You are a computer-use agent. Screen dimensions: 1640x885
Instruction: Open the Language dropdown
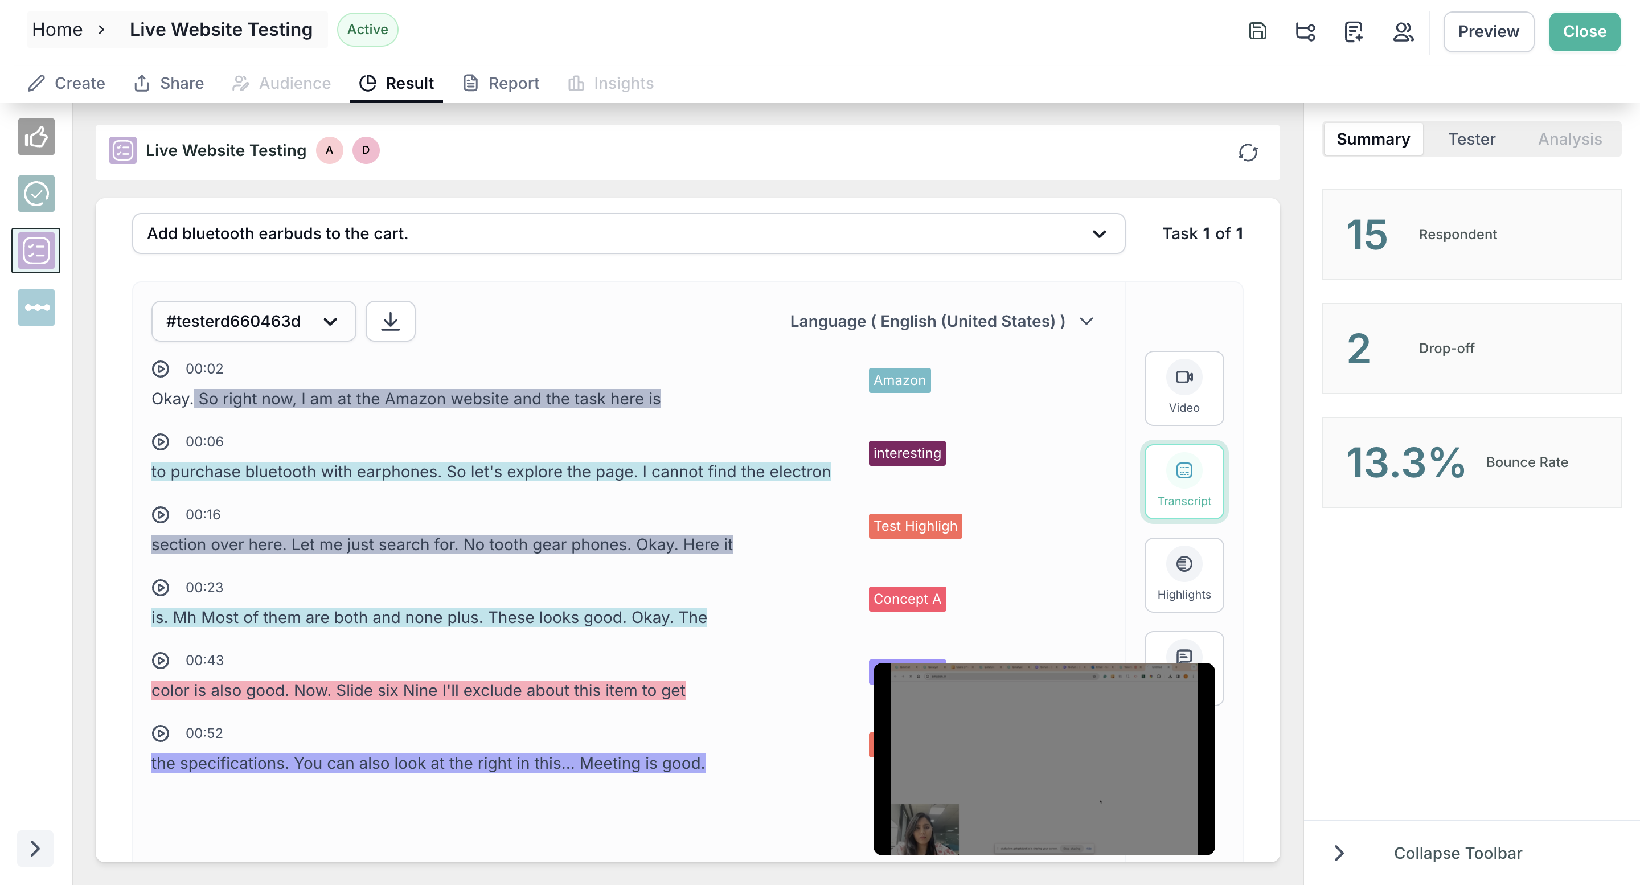point(942,322)
